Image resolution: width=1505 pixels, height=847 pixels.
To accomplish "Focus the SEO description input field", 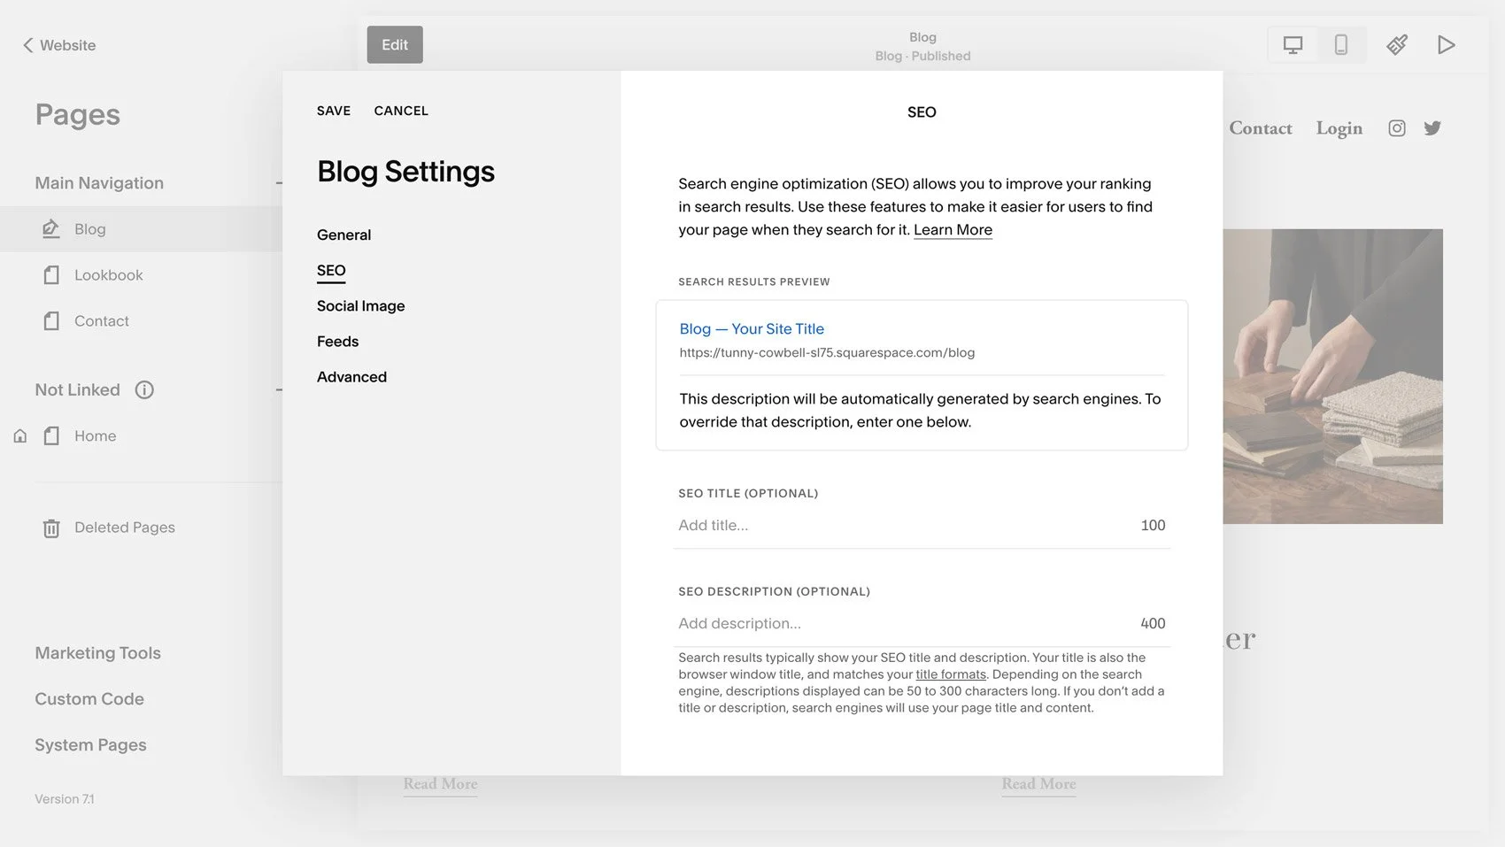I will (922, 623).
